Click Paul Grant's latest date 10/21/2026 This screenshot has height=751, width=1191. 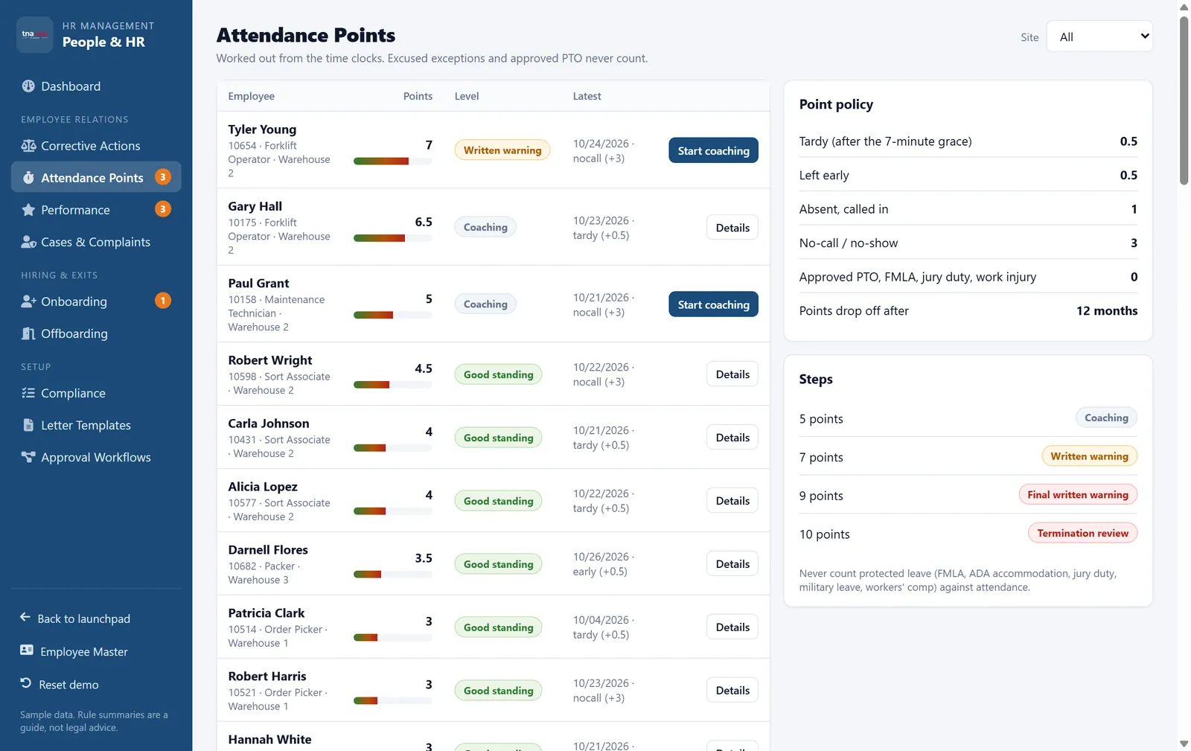click(x=601, y=298)
